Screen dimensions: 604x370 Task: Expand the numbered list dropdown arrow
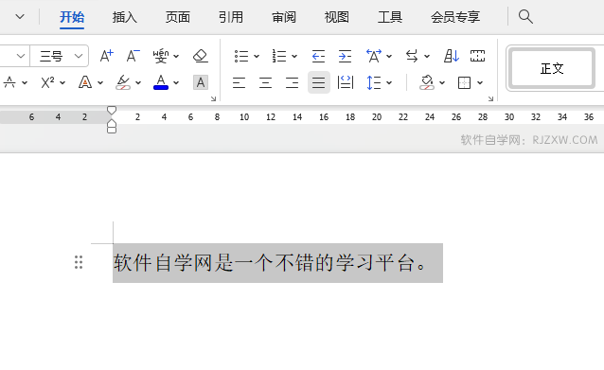tap(294, 56)
